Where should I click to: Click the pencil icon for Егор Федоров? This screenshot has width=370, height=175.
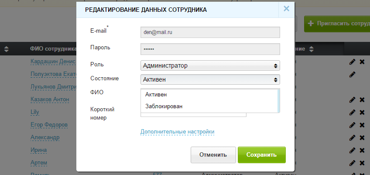pos(352,125)
